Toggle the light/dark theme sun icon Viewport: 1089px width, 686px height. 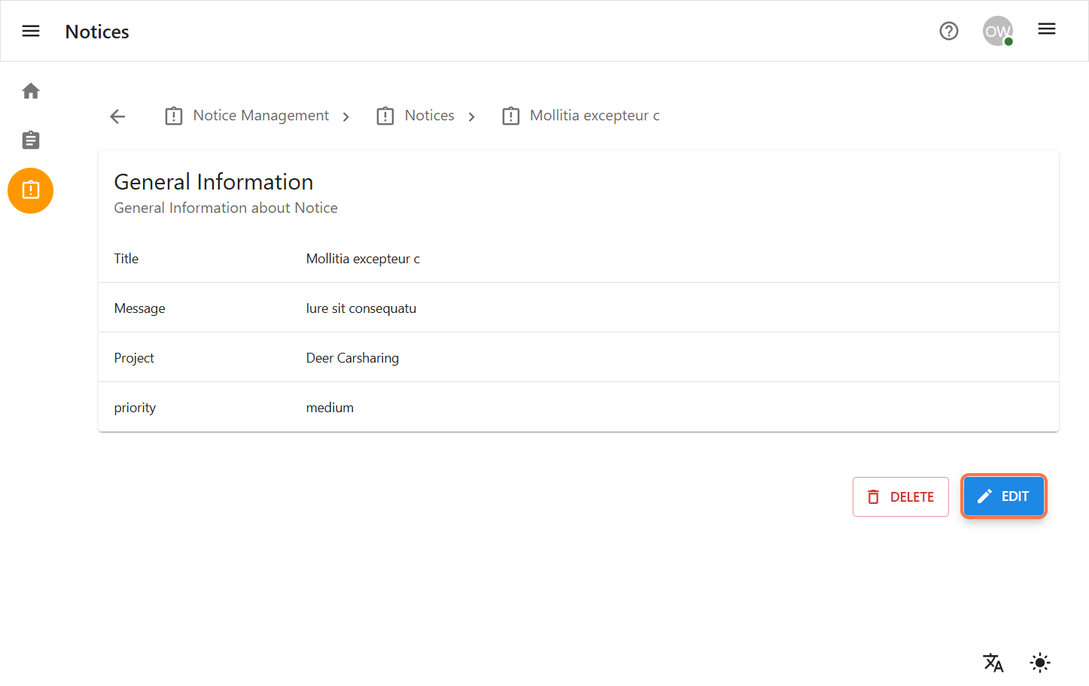[x=1039, y=662]
